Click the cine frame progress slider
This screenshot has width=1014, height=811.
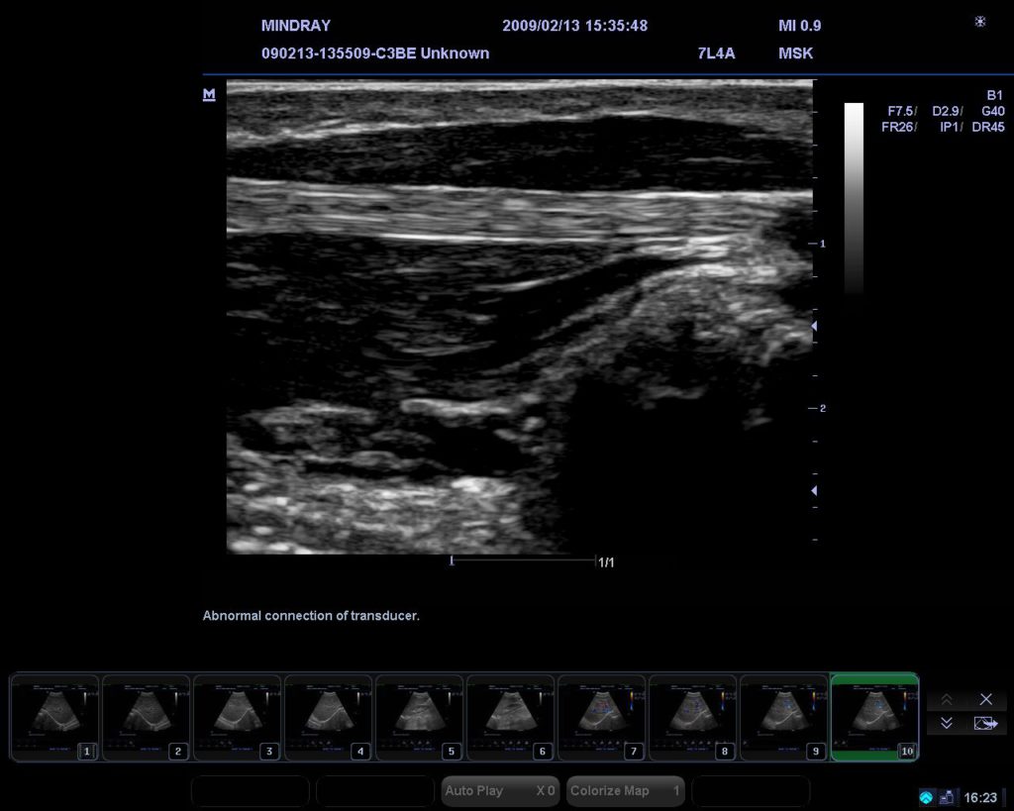coord(523,560)
